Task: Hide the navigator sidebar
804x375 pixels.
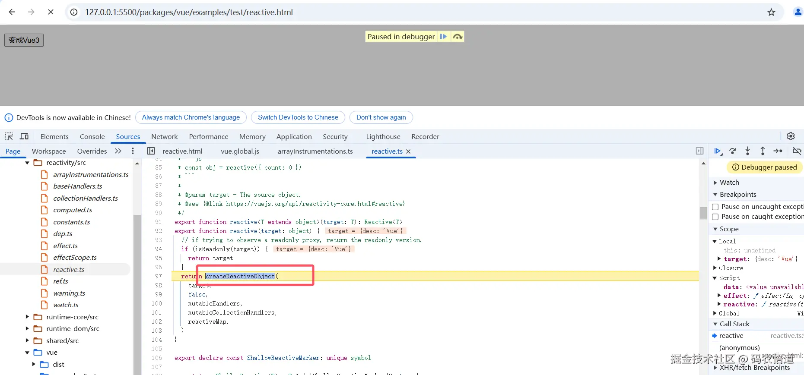Action: coord(151,151)
